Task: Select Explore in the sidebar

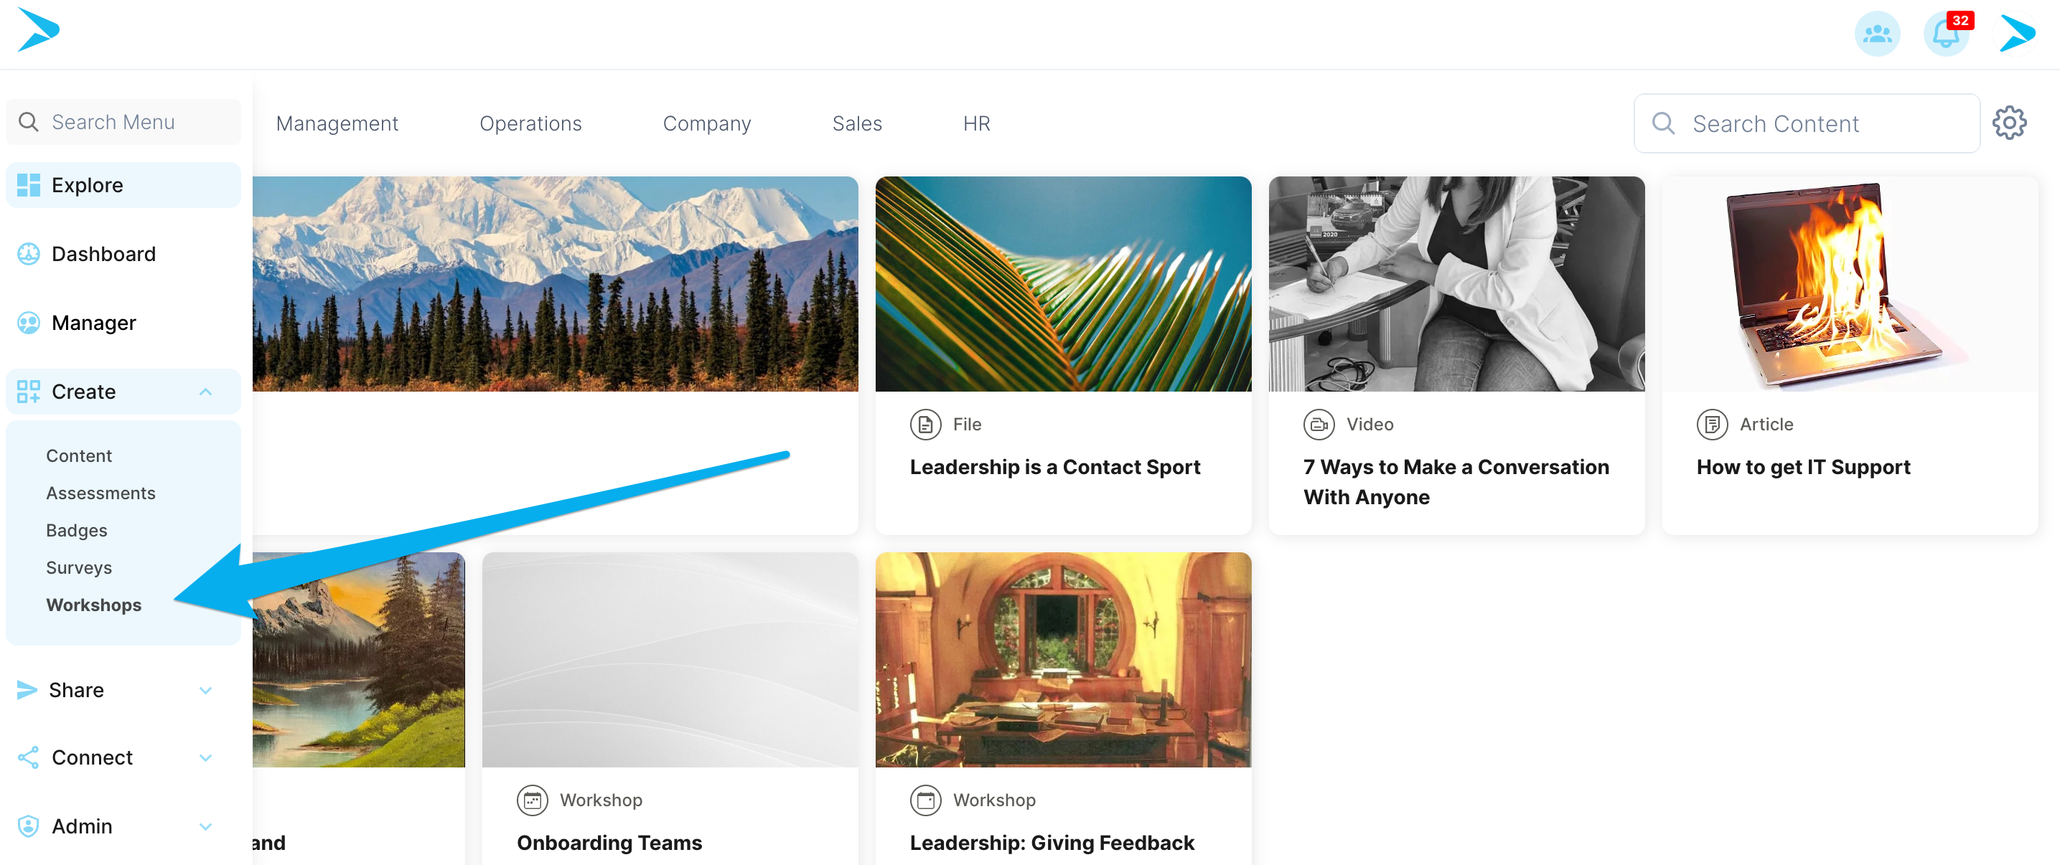Action: point(123,184)
